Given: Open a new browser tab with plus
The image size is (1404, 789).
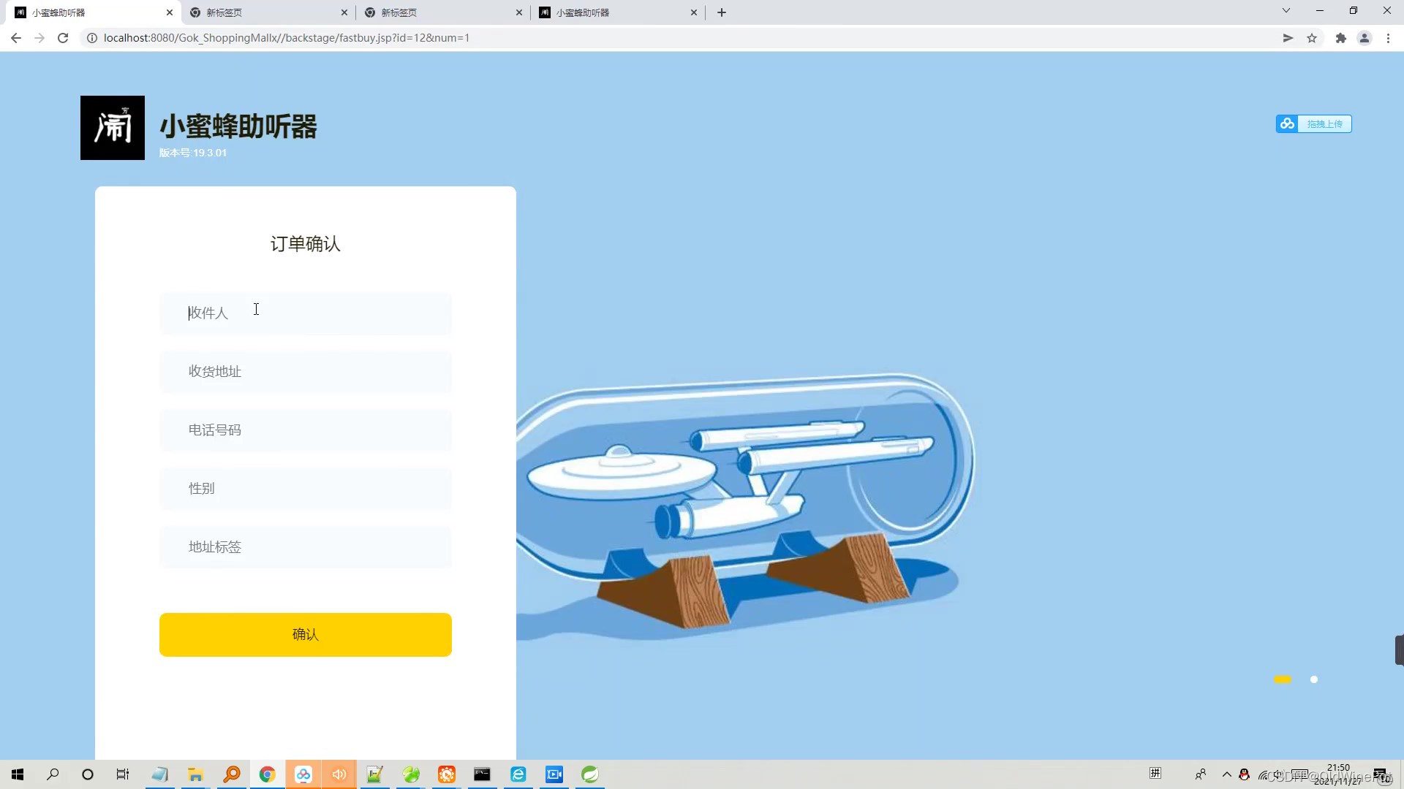Looking at the screenshot, I should tap(722, 12).
